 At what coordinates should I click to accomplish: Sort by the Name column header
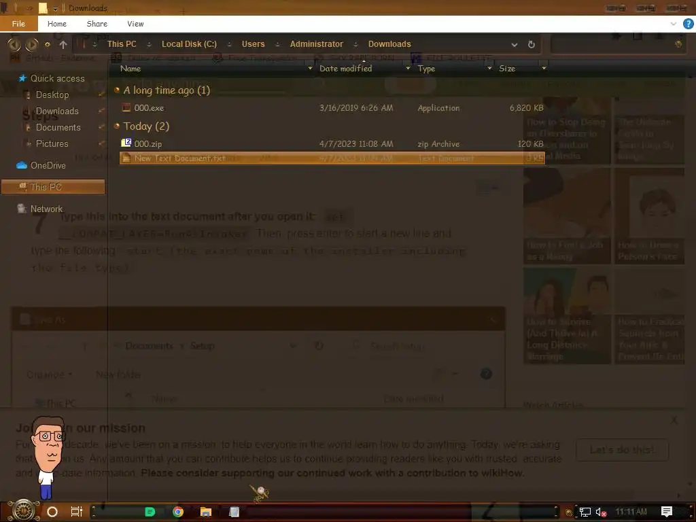coord(130,69)
